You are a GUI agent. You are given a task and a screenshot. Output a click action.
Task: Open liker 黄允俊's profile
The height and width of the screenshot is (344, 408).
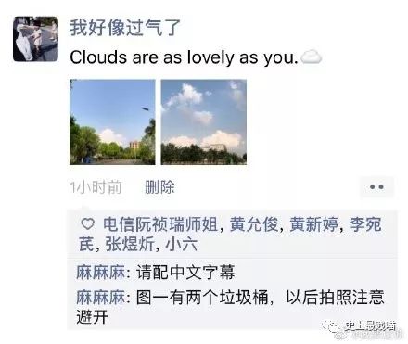[x=254, y=224]
